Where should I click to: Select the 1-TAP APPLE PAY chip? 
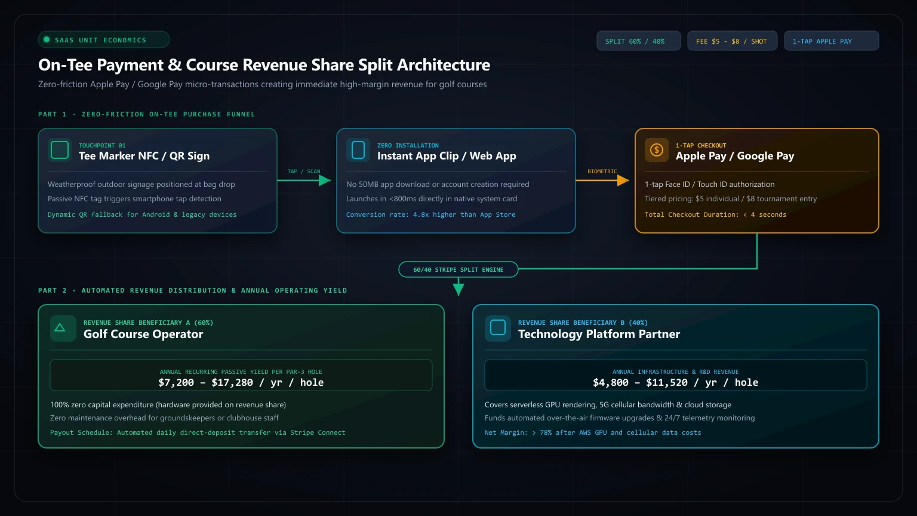831,41
